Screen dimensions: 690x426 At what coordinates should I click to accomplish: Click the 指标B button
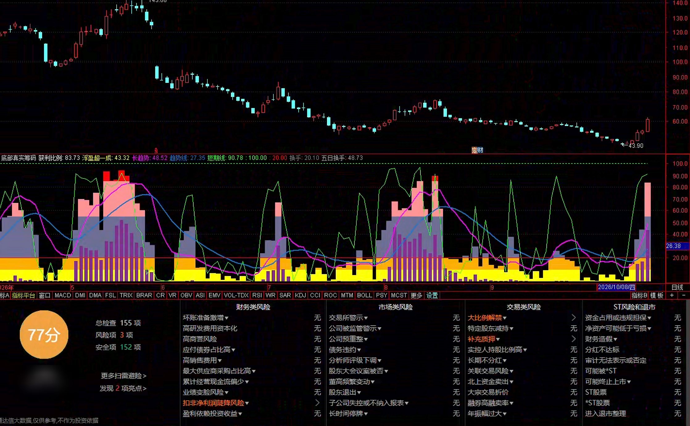639,295
